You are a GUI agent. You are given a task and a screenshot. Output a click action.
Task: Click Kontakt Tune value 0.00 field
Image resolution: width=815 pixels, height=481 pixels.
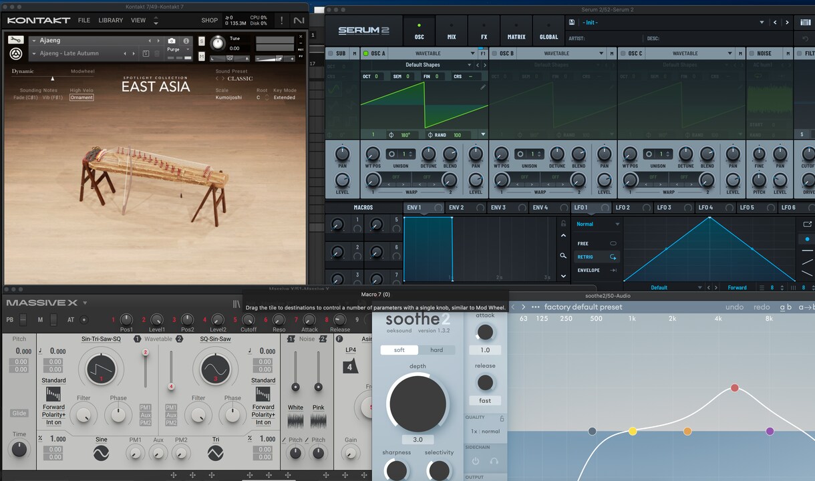[234, 48]
